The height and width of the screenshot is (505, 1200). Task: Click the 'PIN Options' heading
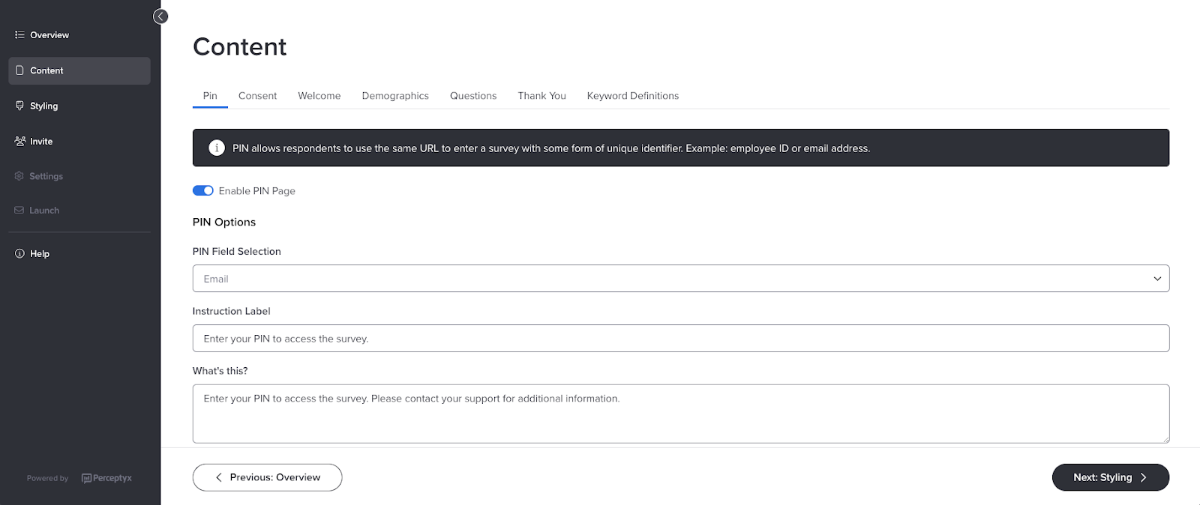224,222
